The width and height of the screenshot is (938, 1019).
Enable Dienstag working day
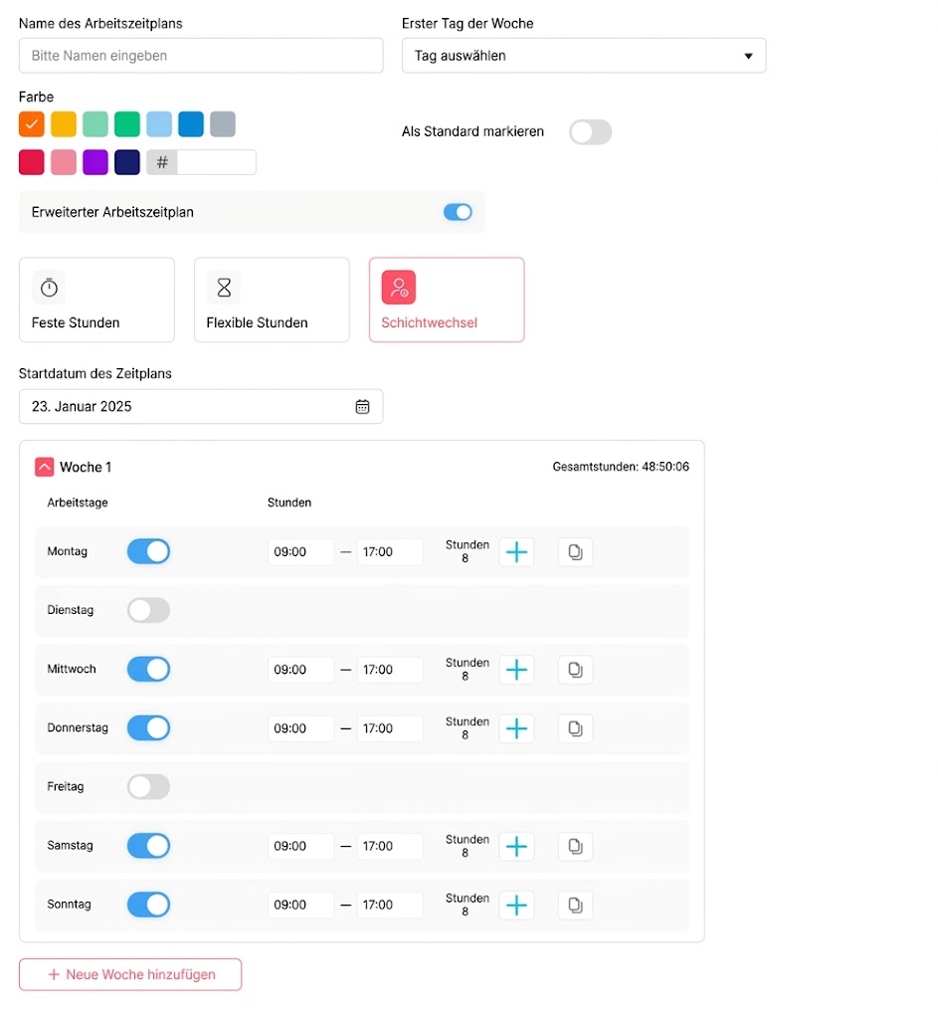coord(149,610)
